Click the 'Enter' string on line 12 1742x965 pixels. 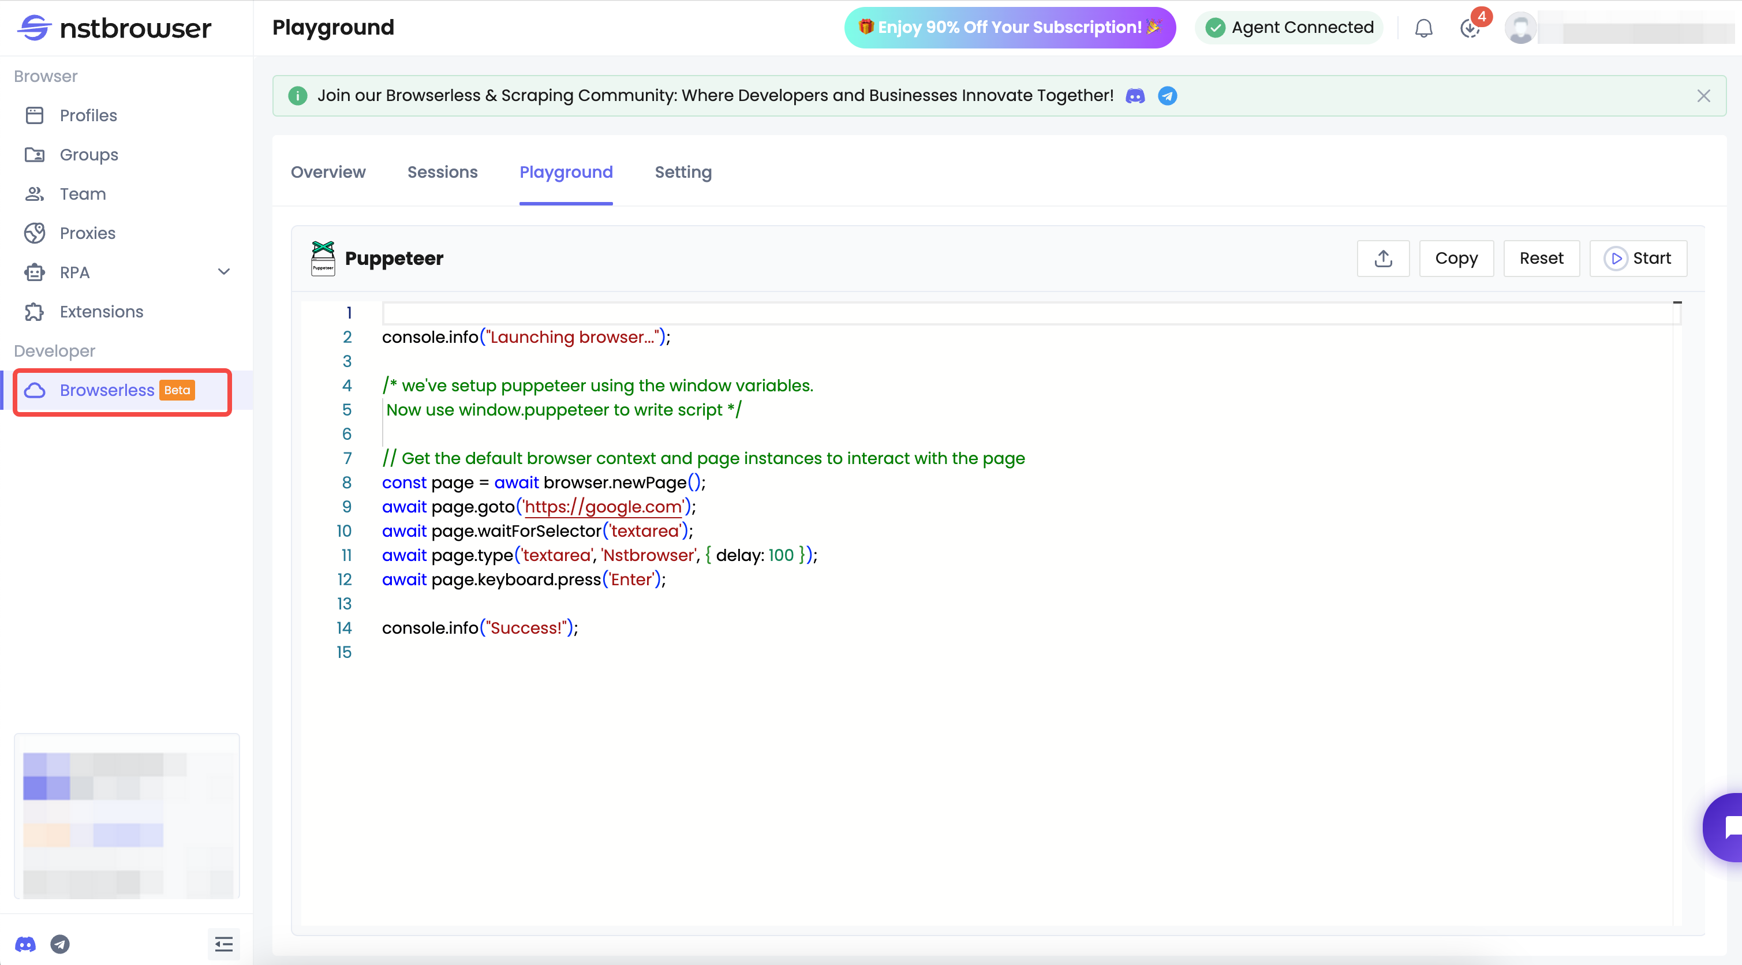pos(631,580)
